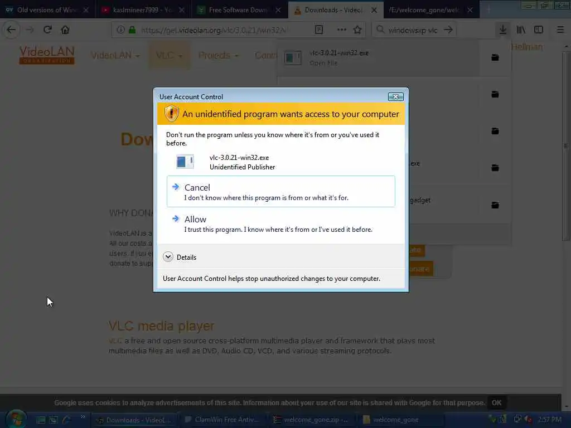Choose Cancel in the UAC dialog
The image size is (571, 428).
281,192
